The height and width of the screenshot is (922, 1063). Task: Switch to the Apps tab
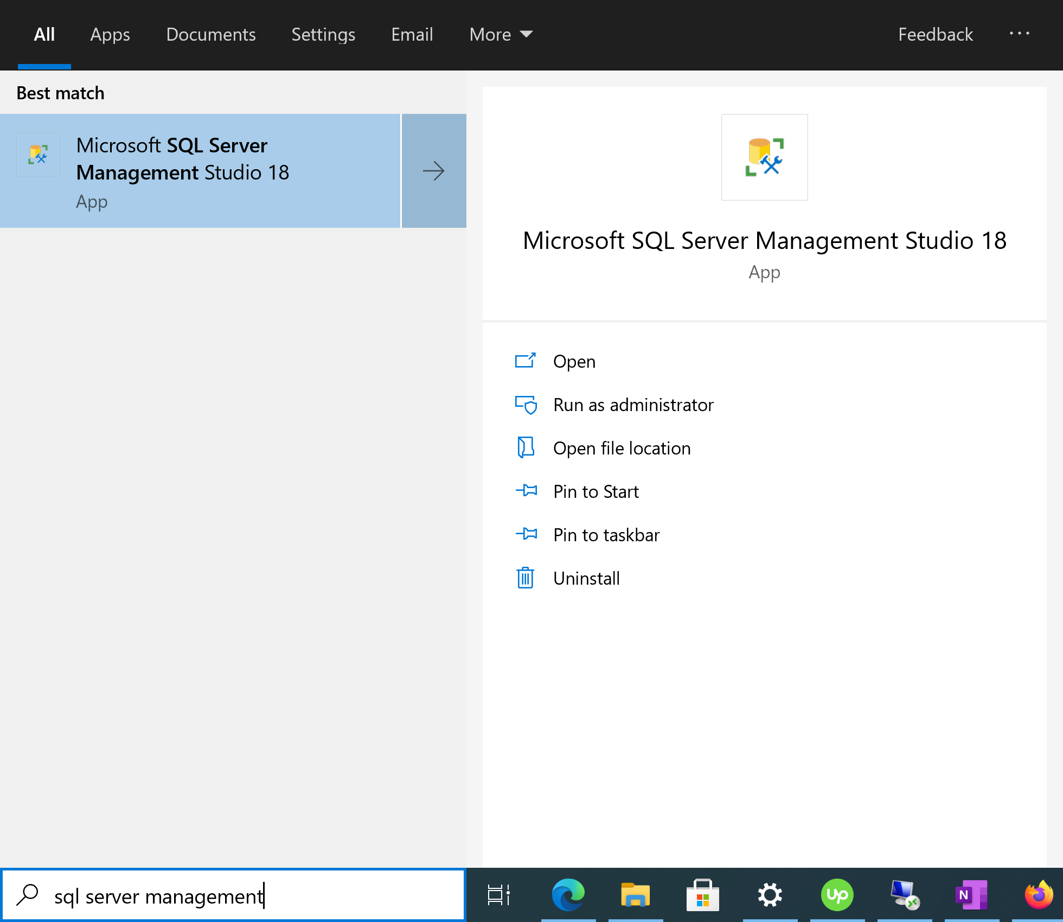tap(110, 35)
